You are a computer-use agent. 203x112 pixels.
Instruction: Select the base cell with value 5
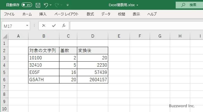pos(68,65)
